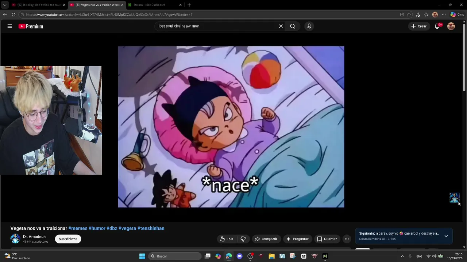Open the YouTube guide hamburger menu
Image resolution: width=467 pixels, height=262 pixels.
pos(10,26)
